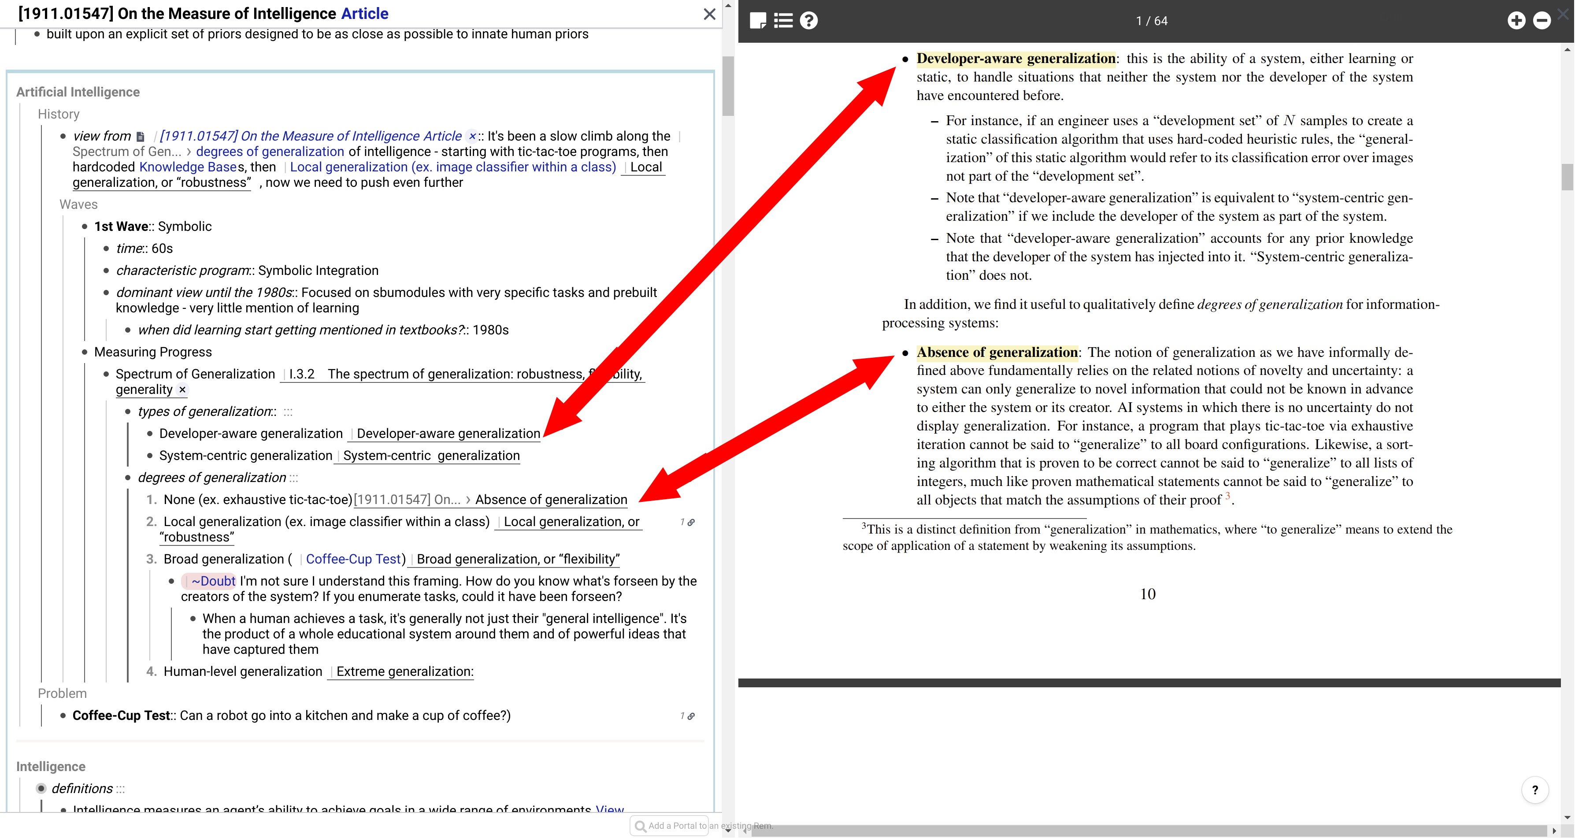1575x838 pixels.
Task: Click the sticky note icon in PDF toolbar
Action: click(757, 21)
